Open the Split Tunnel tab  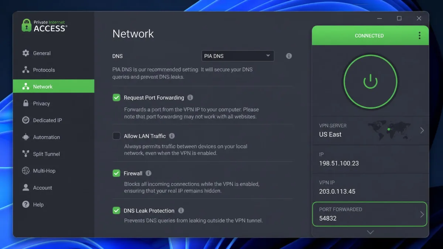(x=54, y=154)
